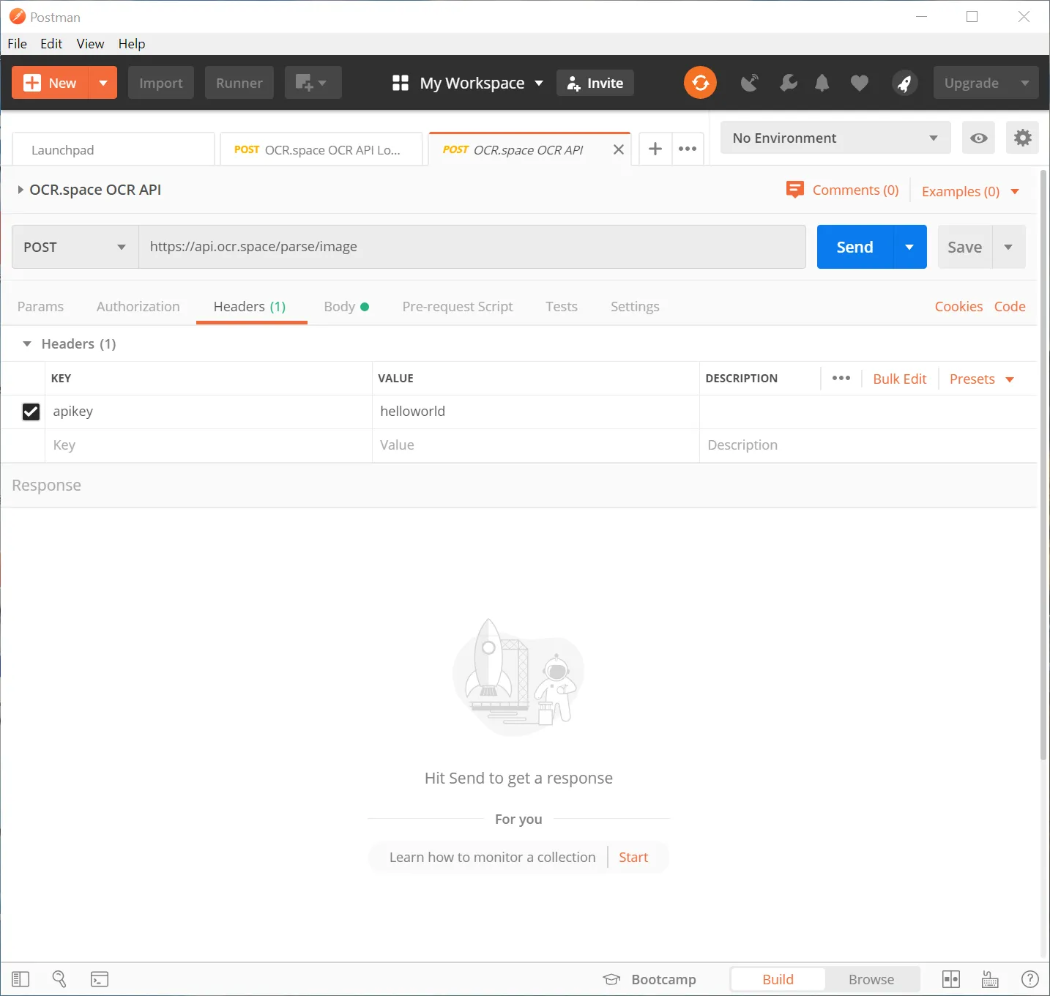Open keyboard shortcuts icon in status bar
Viewport: 1050px width, 996px height.
[990, 979]
